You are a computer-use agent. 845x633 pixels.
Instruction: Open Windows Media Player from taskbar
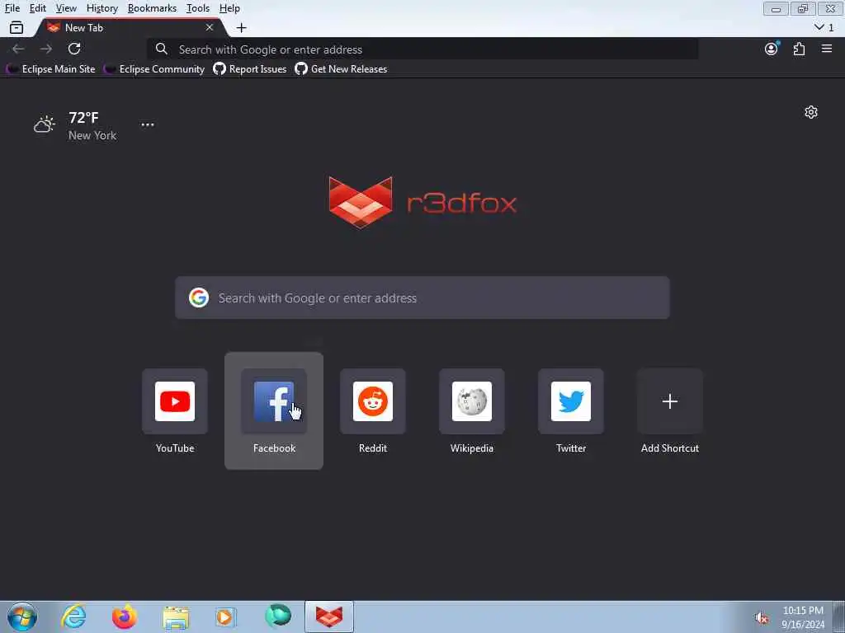click(x=226, y=617)
